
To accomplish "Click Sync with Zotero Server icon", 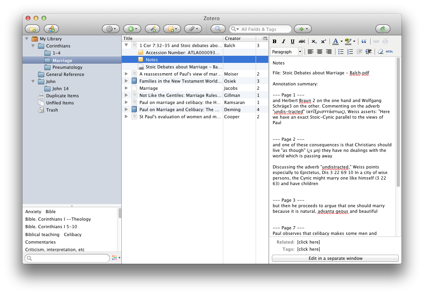I will [383, 29].
